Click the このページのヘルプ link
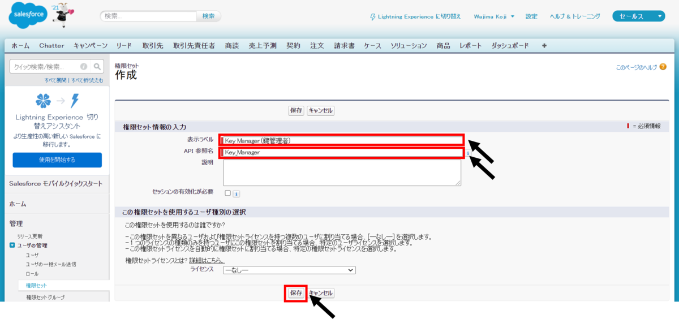 pos(637,67)
